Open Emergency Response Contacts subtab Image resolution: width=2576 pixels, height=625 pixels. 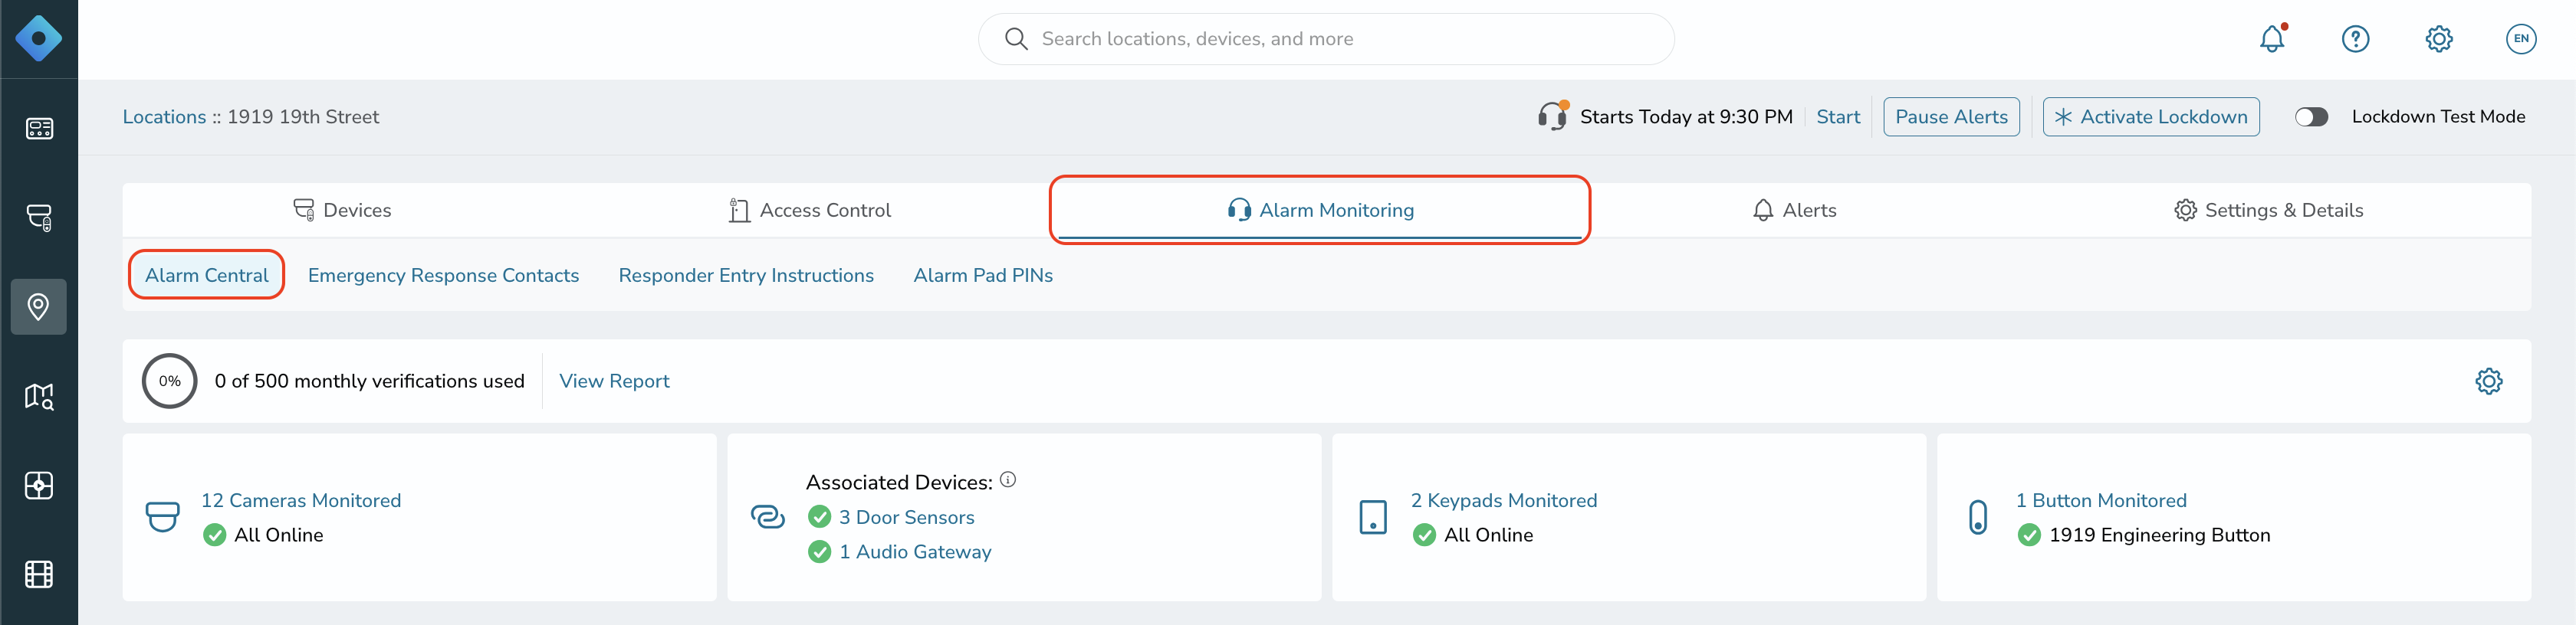point(443,274)
